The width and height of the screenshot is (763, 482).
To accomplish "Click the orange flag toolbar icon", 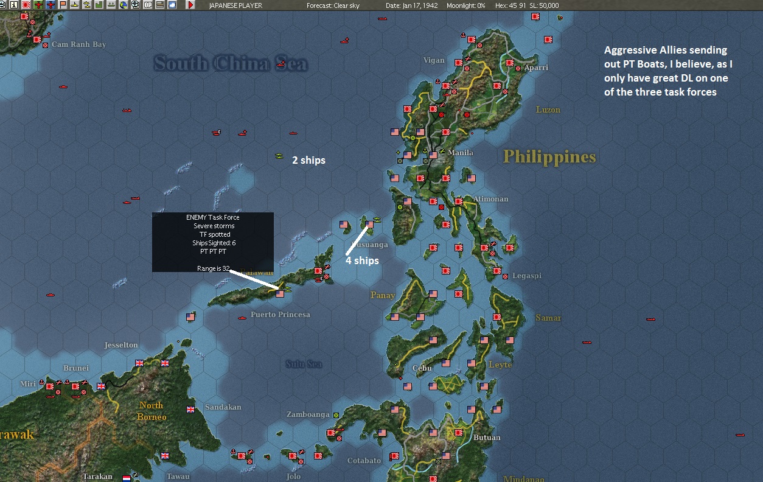I will 63,5.
